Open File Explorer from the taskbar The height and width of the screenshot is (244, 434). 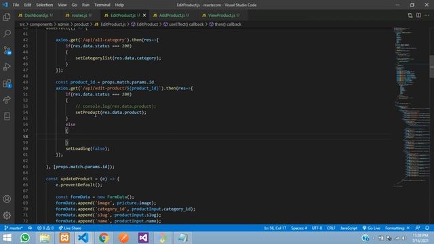tap(45, 238)
